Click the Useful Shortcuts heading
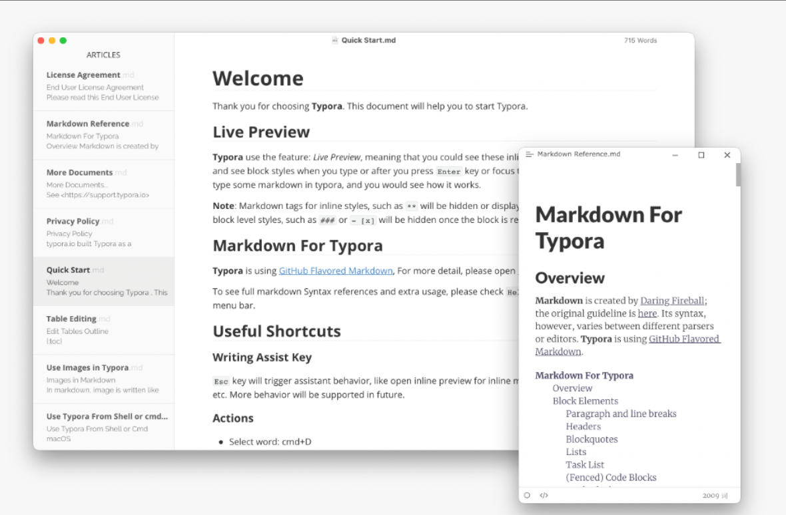 (x=276, y=331)
